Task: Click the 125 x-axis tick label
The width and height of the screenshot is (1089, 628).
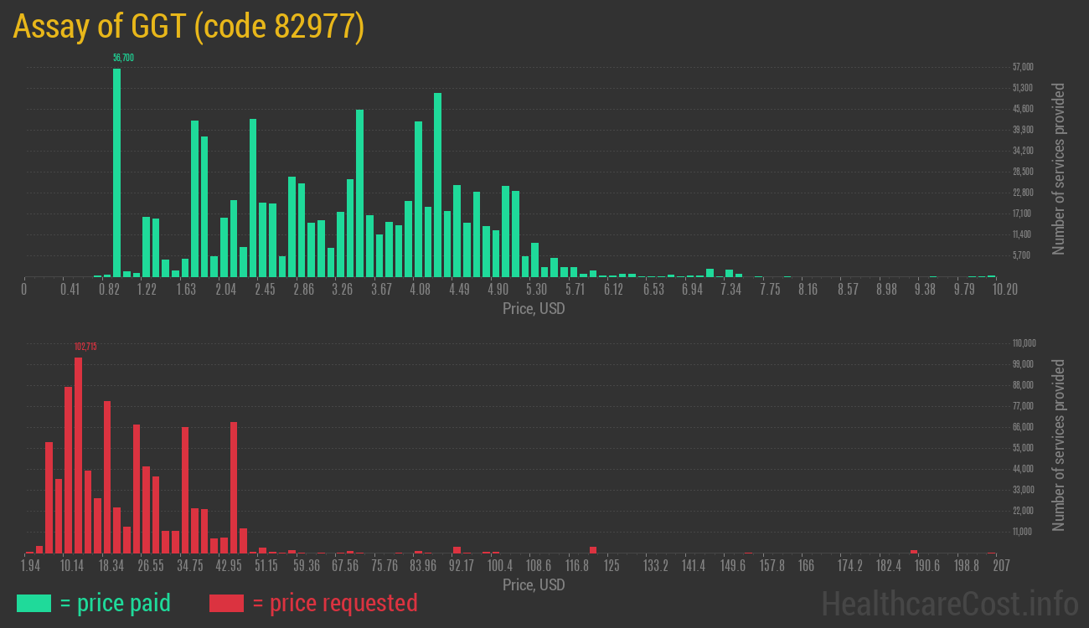Action: tap(612, 566)
